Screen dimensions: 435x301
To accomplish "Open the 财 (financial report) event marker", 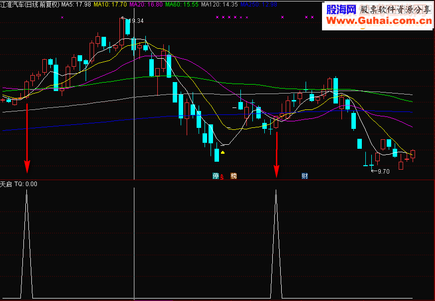I will (305, 176).
